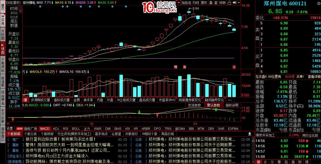Close the data tooltip panel with X
The image size is (321, 164).
[x=21, y=7]
